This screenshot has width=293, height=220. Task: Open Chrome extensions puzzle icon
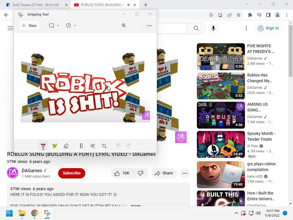[x=250, y=15]
